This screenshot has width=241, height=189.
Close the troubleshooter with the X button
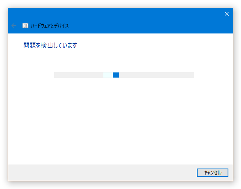(x=226, y=14)
